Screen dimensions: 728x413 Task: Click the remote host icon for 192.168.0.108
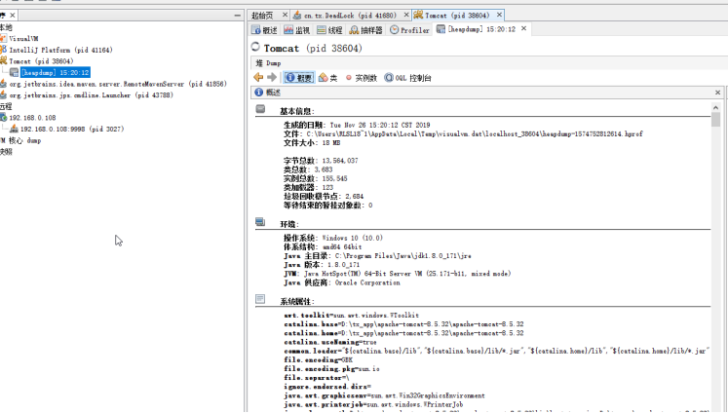(x=3, y=118)
